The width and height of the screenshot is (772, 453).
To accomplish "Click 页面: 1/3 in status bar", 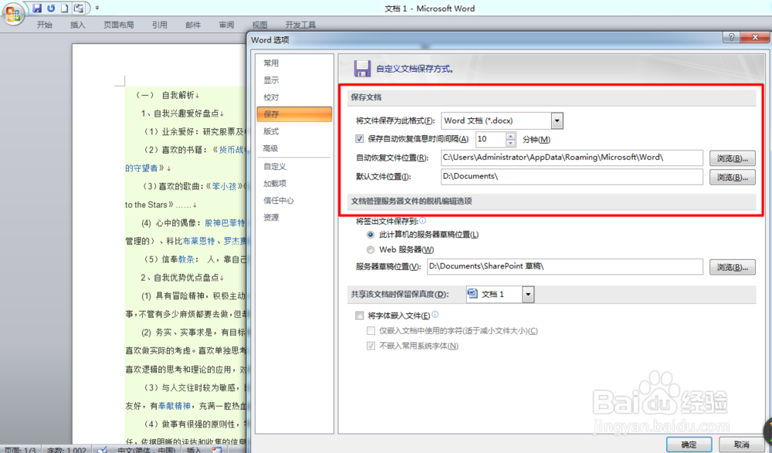I will 20,450.
